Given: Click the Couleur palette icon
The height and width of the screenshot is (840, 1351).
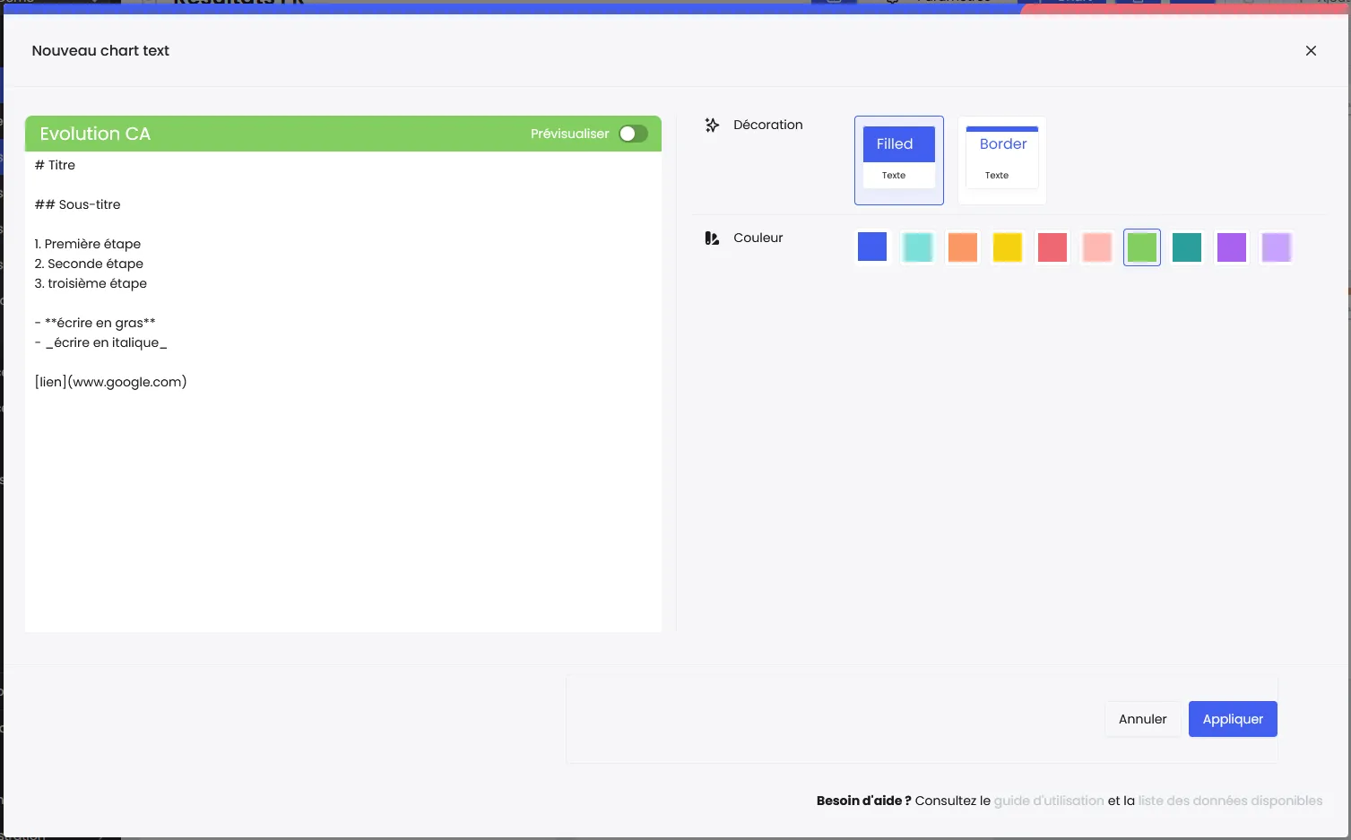Looking at the screenshot, I should (x=712, y=238).
